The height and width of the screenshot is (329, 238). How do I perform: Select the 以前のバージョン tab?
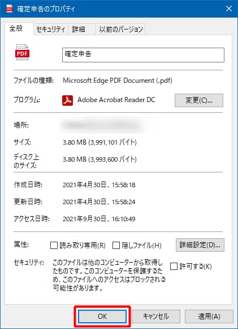[120, 29]
